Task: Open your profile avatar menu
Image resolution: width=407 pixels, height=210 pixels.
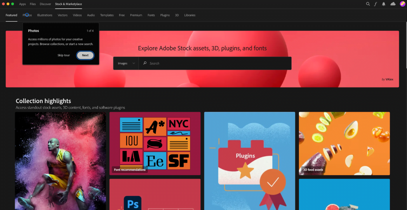Action: (402, 4)
